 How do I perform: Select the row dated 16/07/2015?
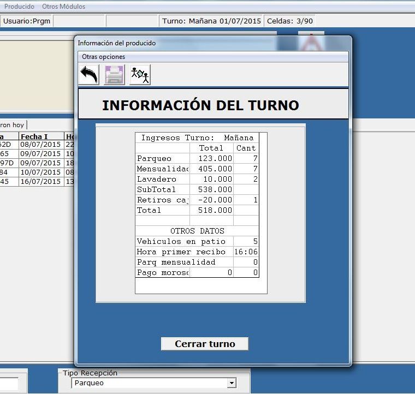point(40,182)
